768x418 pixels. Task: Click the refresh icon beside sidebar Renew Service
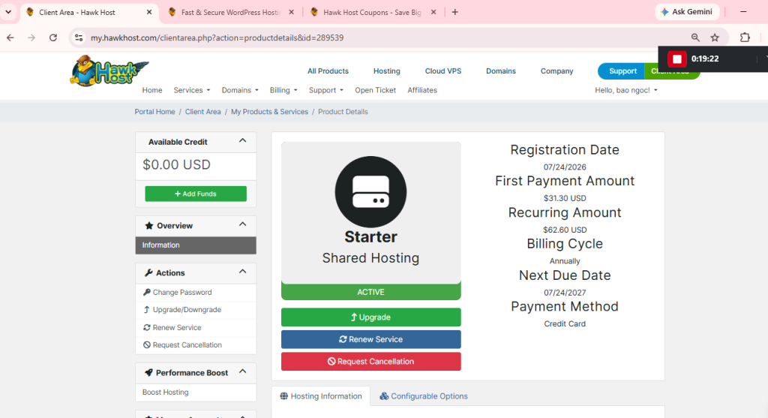point(146,327)
